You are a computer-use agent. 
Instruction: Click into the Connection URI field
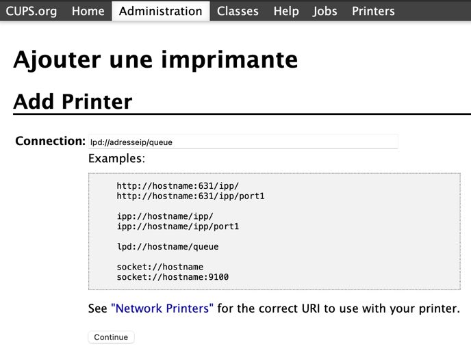point(243,142)
